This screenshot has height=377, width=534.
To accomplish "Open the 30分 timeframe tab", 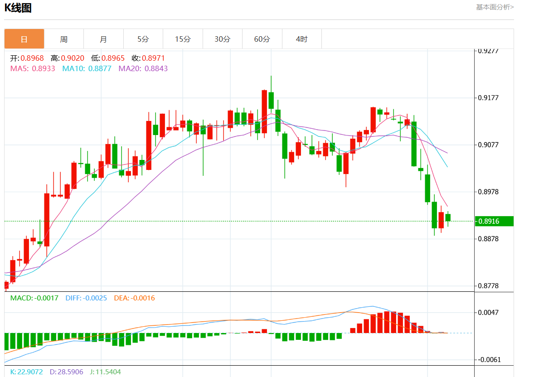I will coord(223,39).
